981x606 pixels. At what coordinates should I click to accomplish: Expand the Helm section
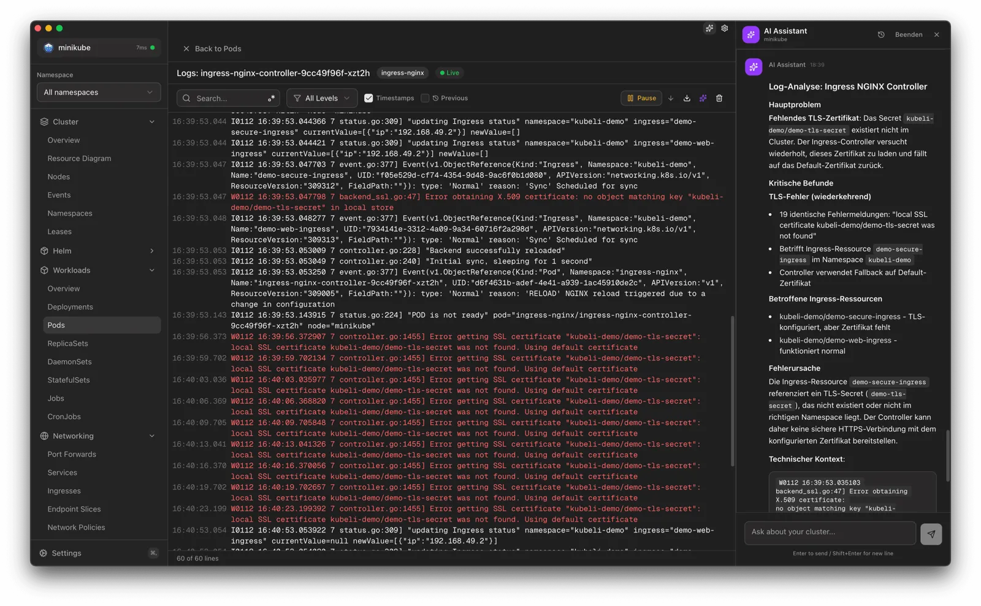coord(151,251)
